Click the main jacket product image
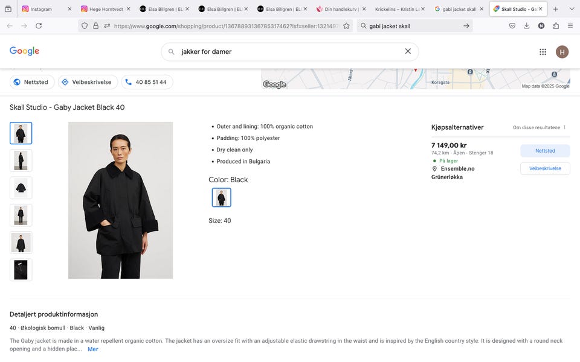Image resolution: width=580 pixels, height=362 pixels. 120,200
